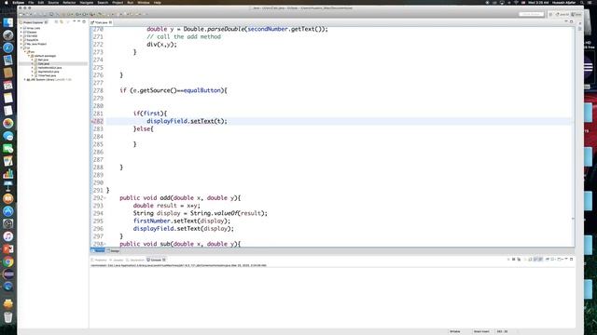The image size is (597, 335).
Task: Minimize the code editor area
Action: click(566, 21)
